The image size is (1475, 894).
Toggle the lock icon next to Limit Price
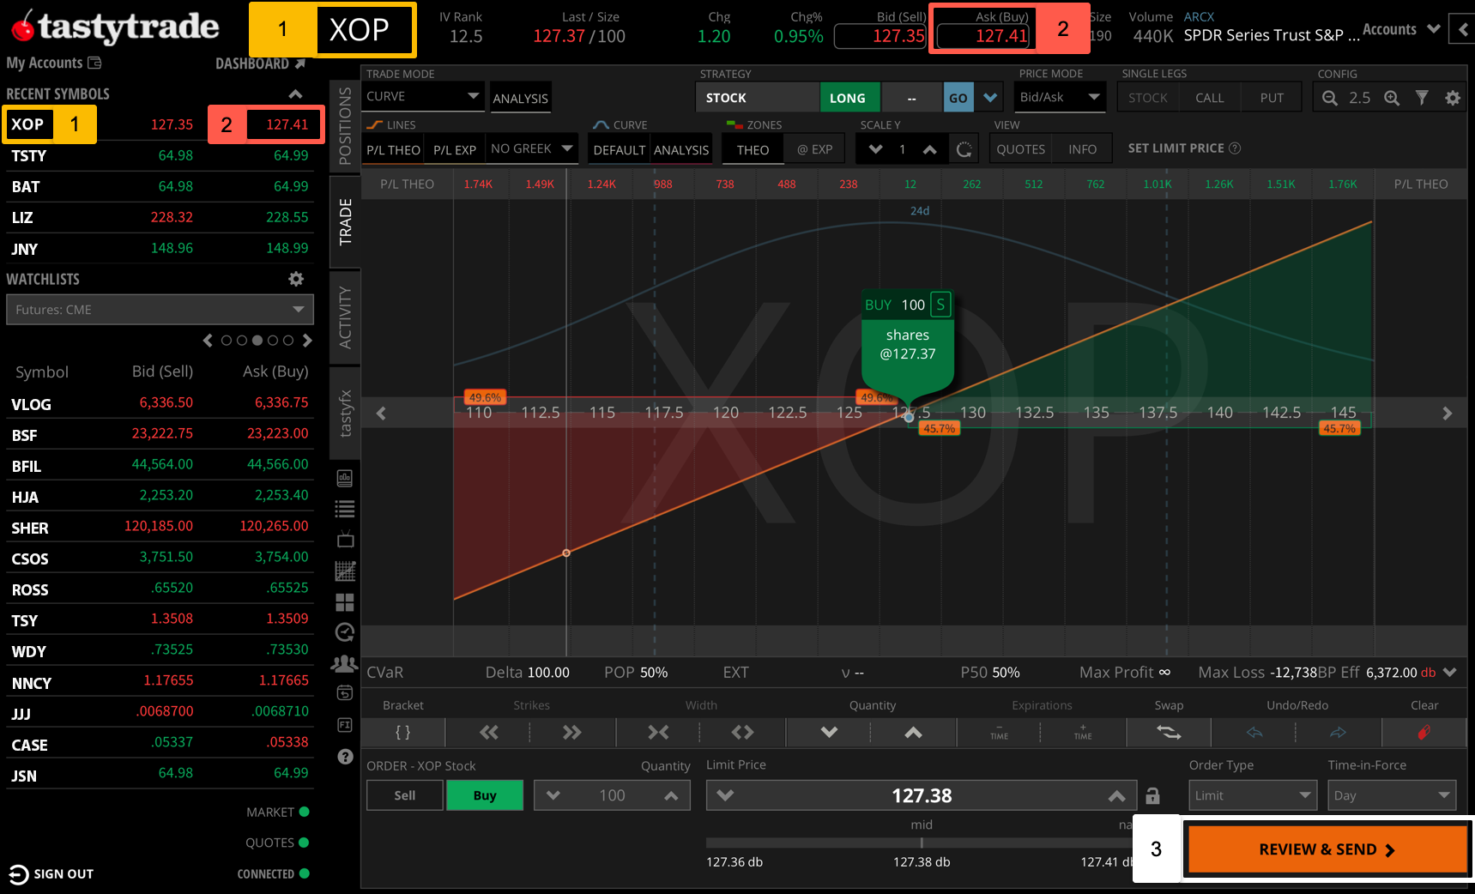point(1153,795)
